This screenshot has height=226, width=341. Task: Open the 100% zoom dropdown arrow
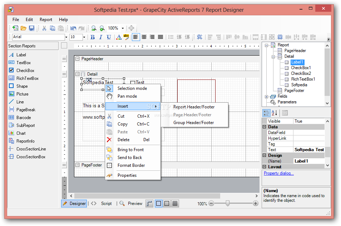pos(123,28)
